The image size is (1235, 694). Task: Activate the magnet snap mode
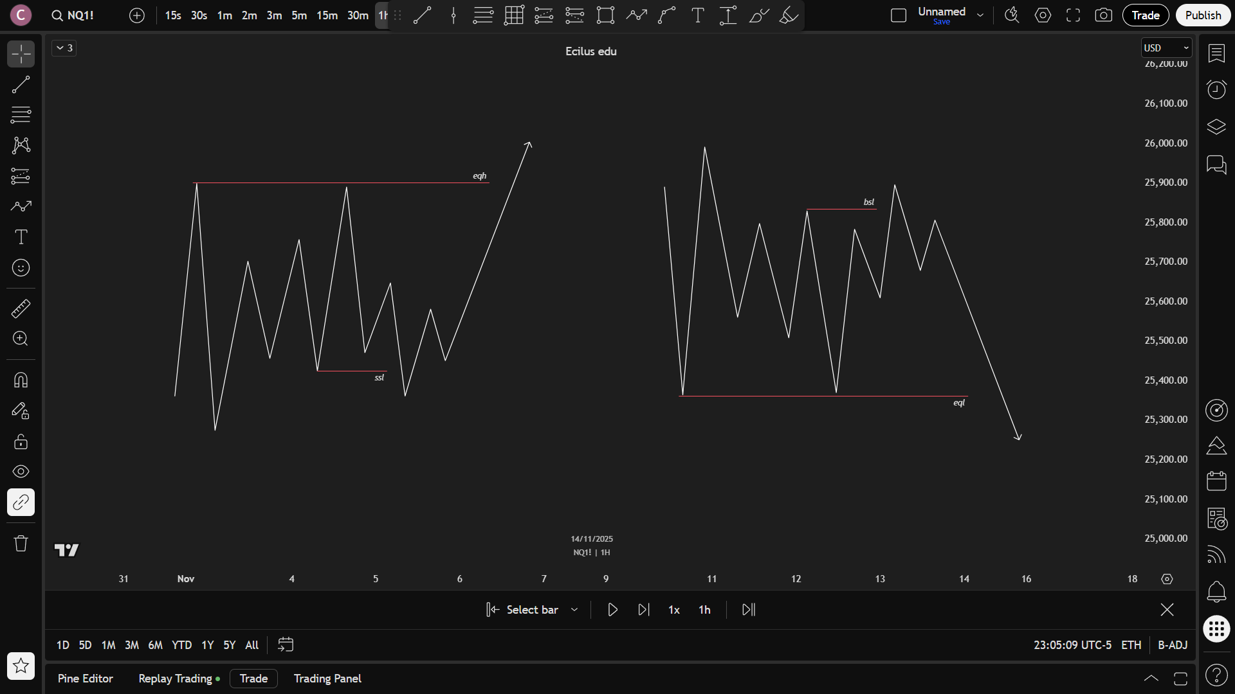coord(21,380)
